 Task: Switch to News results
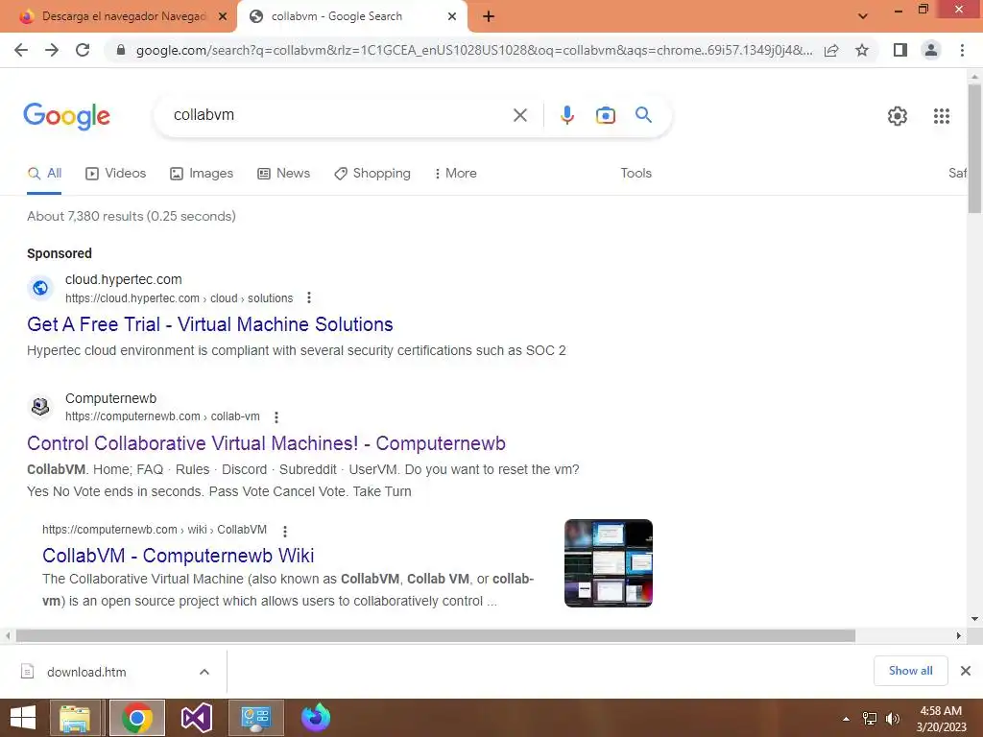(x=283, y=174)
